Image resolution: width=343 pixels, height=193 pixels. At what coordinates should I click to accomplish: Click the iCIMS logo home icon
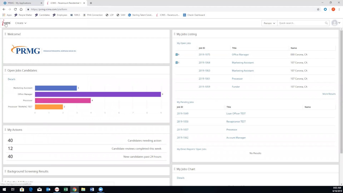[6, 23]
